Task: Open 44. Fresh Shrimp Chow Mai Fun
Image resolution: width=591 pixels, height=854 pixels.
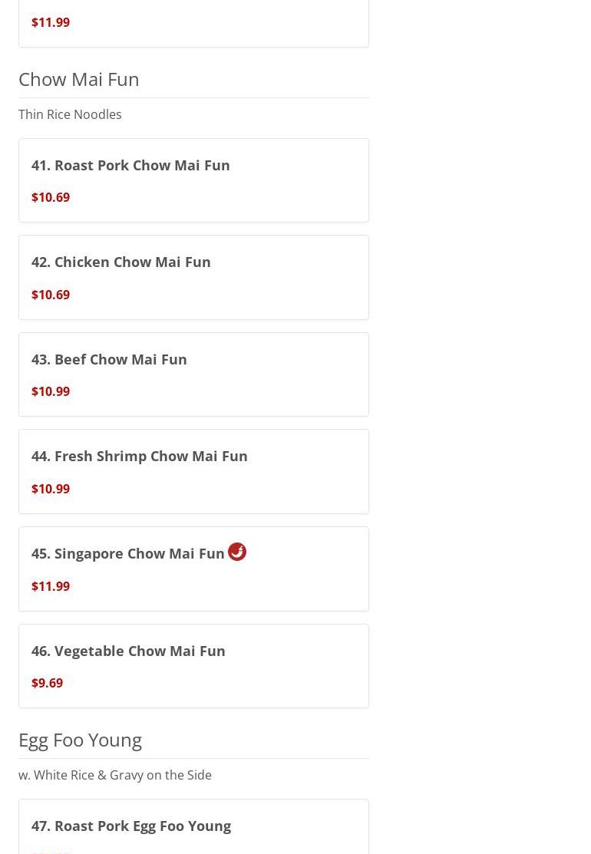Action: (139, 456)
